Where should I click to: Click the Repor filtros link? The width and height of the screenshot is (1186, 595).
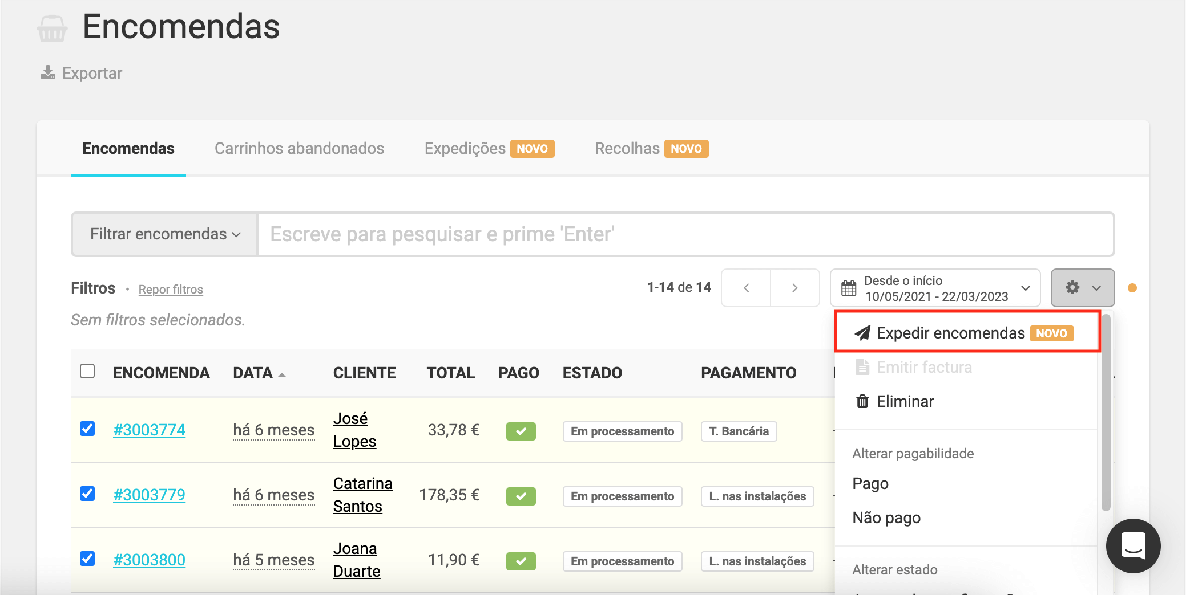click(171, 290)
